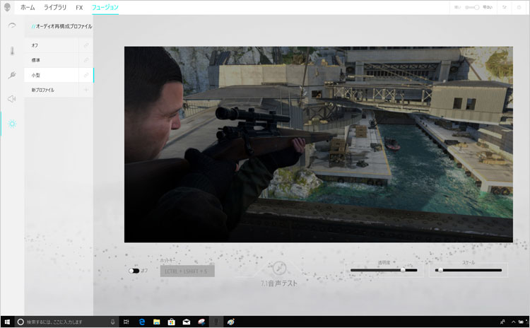Open the thermal thermometer sidebar icon
The width and height of the screenshot is (530, 328).
[x=11, y=51]
